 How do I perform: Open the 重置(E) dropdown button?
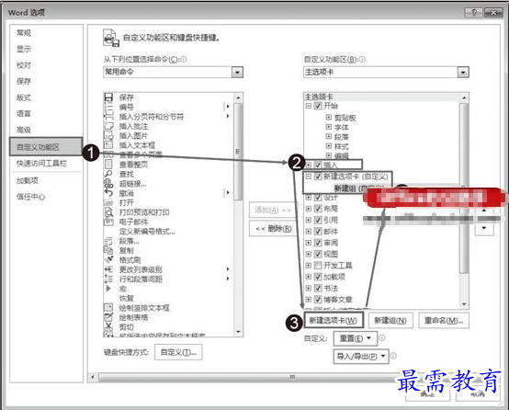pos(356,338)
